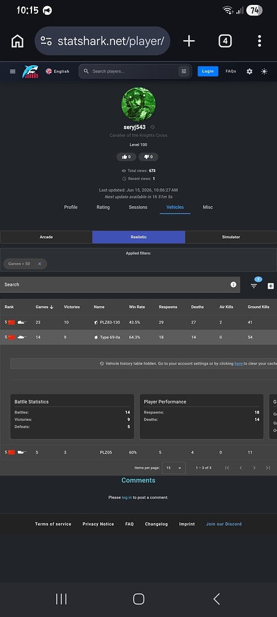Click the blue Login button
The image size is (277, 617).
click(208, 71)
